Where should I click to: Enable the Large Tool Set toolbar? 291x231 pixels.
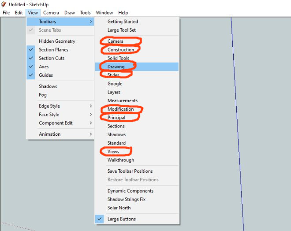[137, 30]
